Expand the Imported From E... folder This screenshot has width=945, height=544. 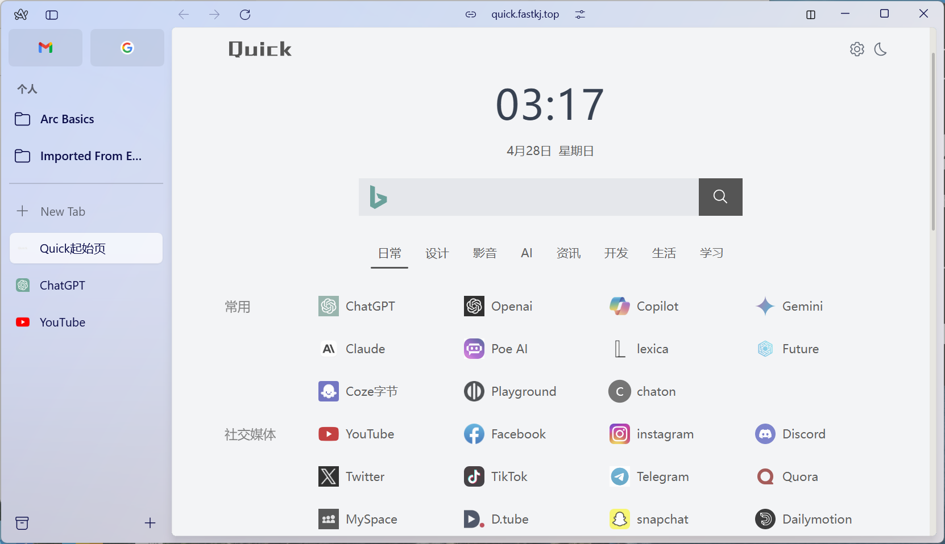(90, 156)
